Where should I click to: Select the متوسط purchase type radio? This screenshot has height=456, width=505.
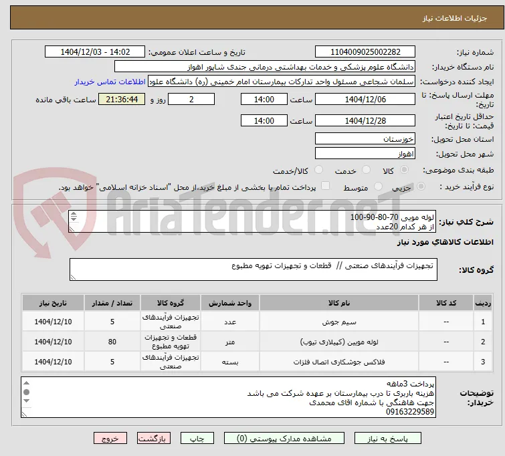[378, 187]
